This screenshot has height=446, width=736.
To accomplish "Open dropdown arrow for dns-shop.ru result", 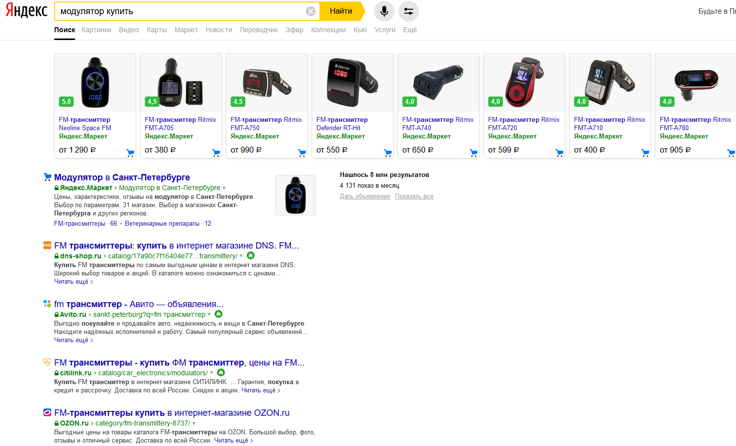I will (x=241, y=256).
